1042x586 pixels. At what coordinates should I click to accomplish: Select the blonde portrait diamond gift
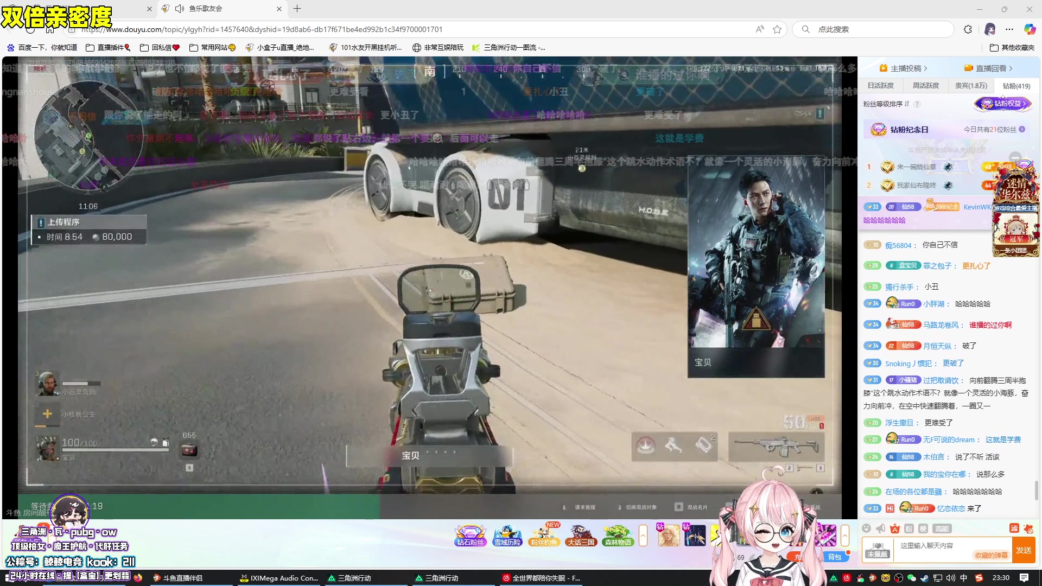668,536
